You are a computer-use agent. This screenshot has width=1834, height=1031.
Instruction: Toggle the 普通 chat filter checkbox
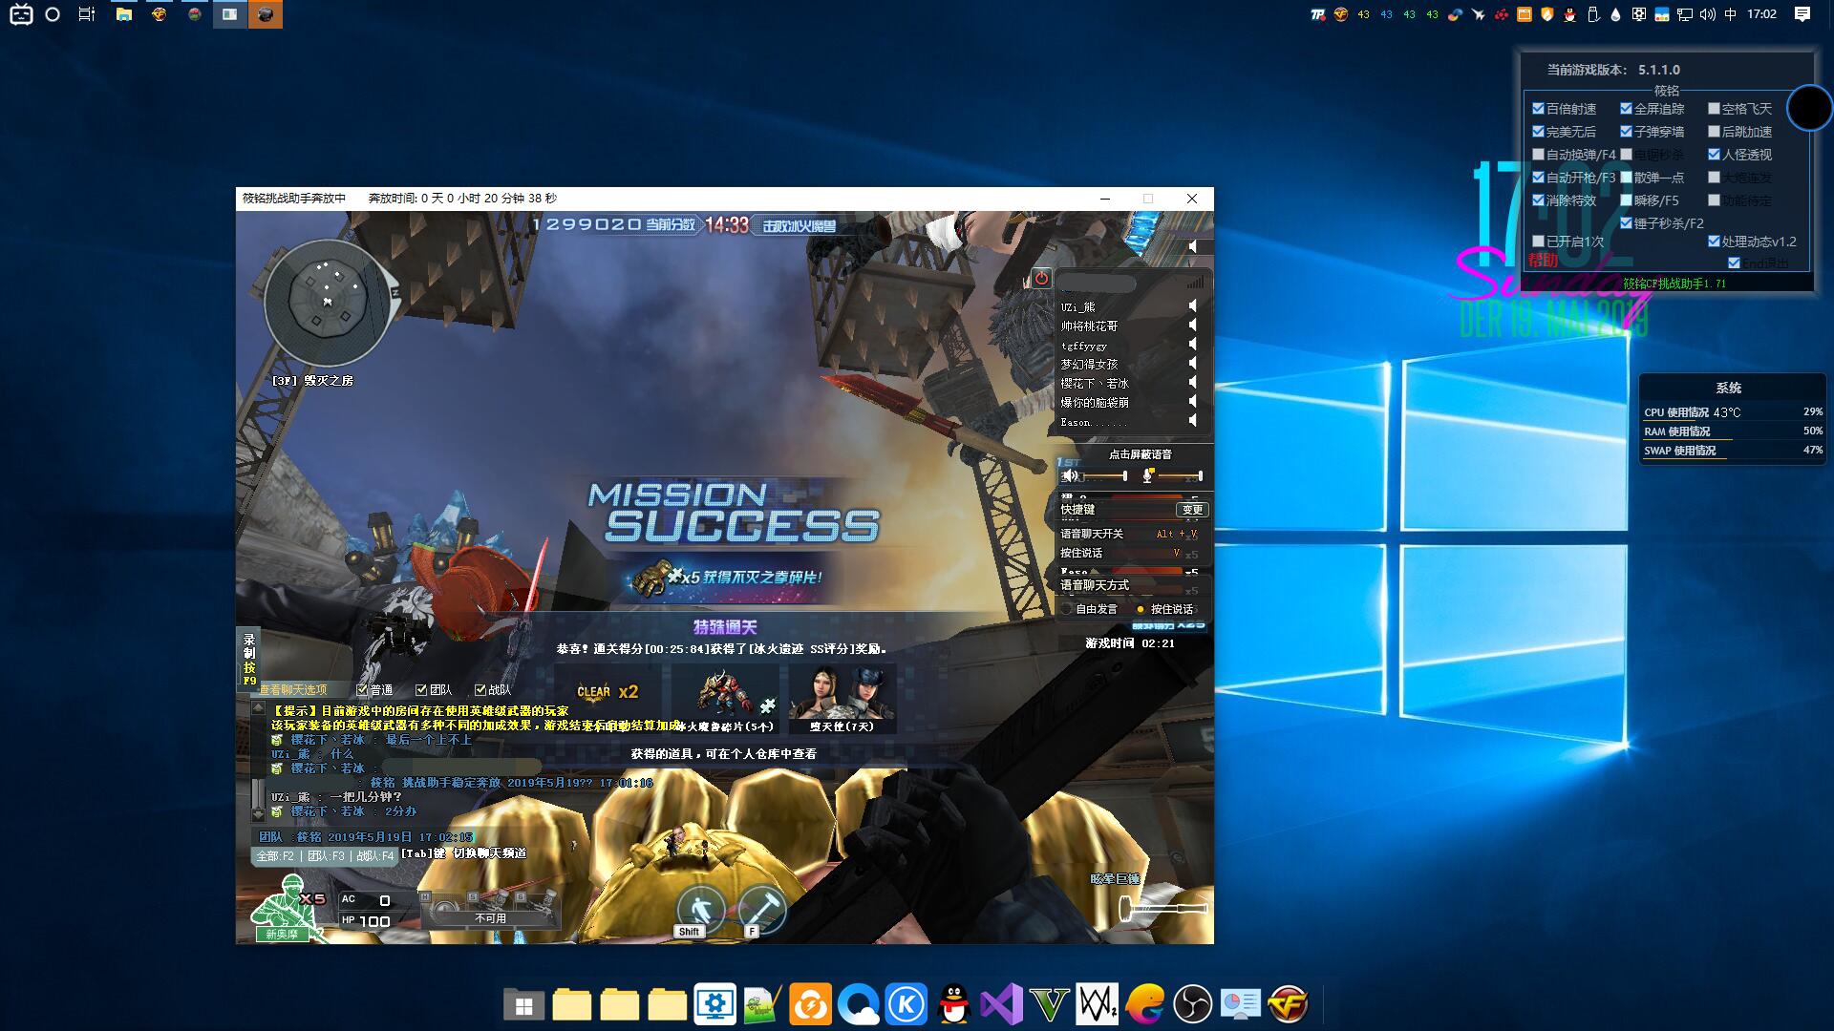click(x=362, y=689)
